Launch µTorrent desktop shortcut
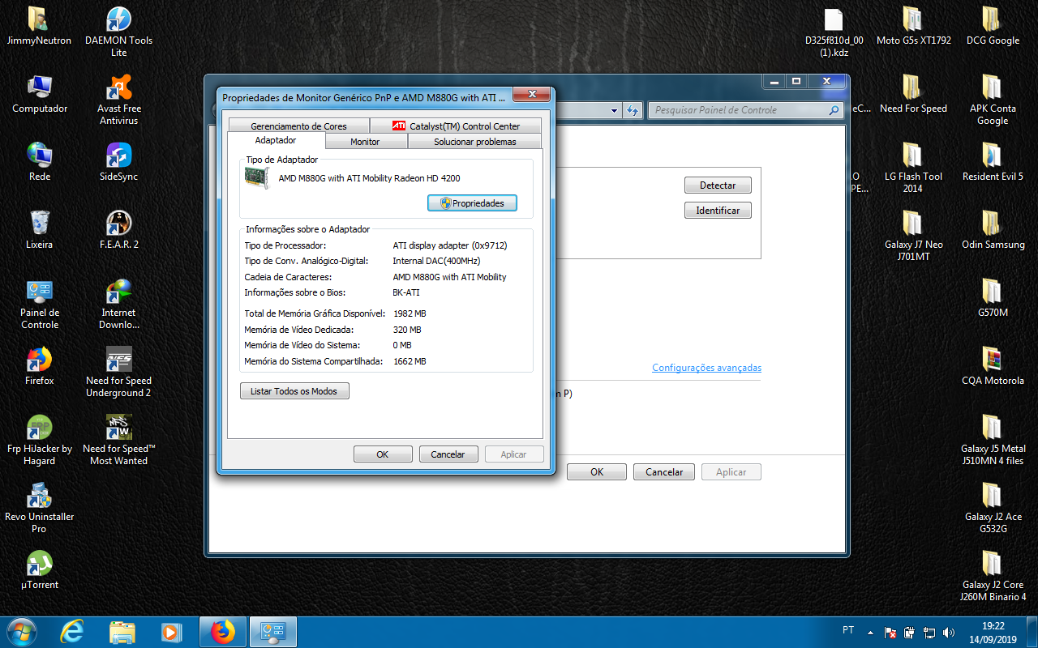 (x=40, y=570)
